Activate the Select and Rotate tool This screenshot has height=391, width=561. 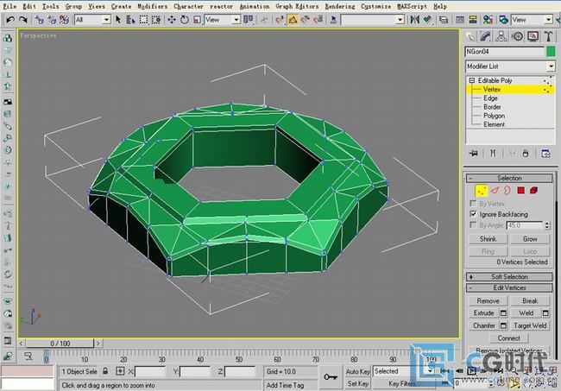point(184,20)
